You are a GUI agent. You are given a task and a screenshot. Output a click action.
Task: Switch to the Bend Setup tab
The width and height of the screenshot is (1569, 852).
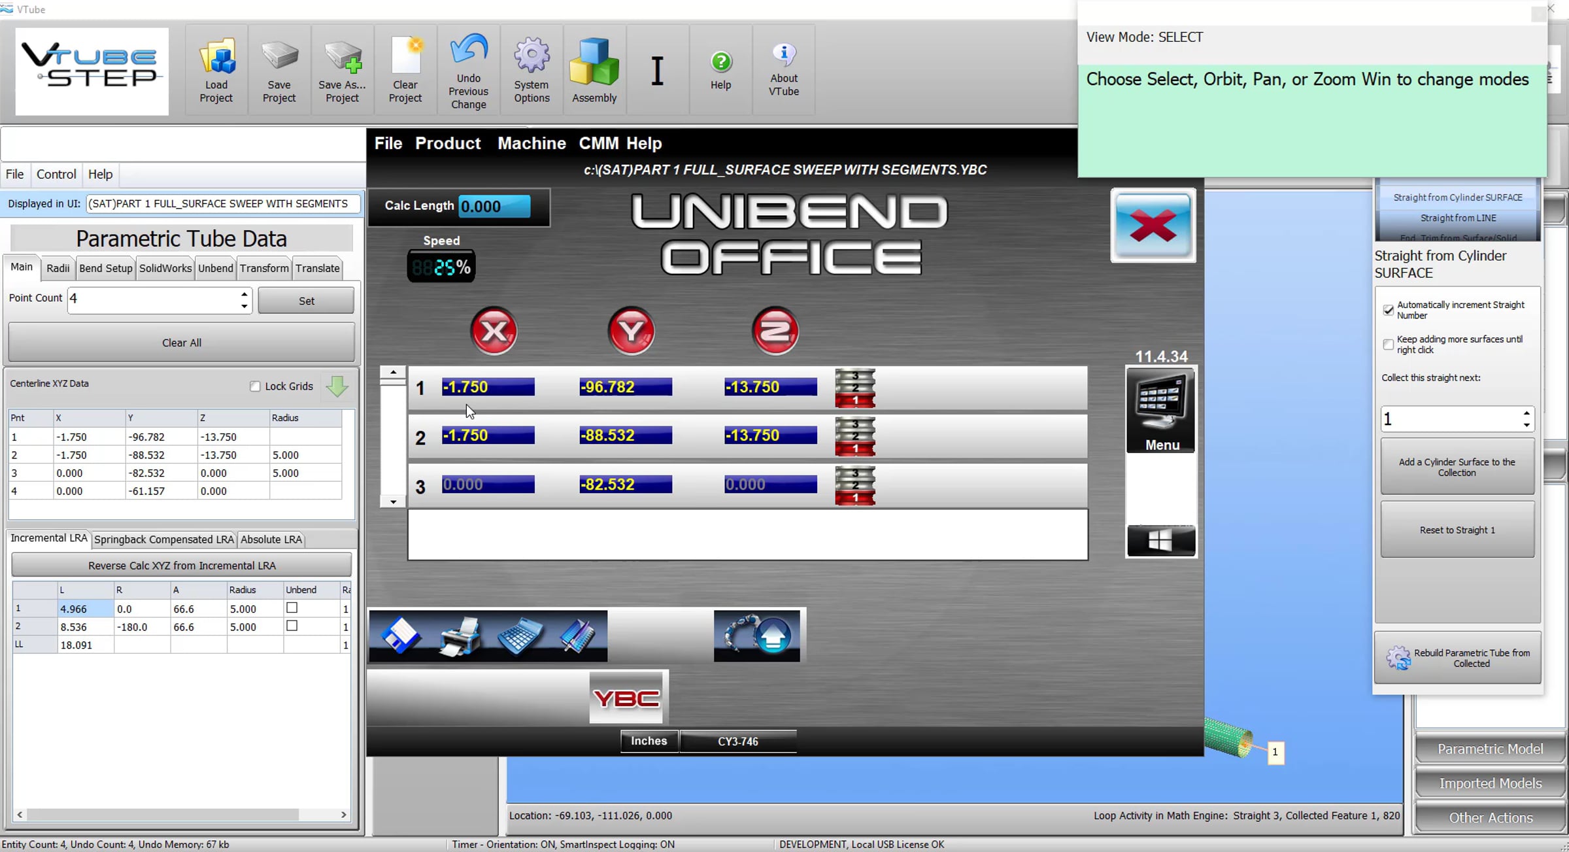pos(106,268)
